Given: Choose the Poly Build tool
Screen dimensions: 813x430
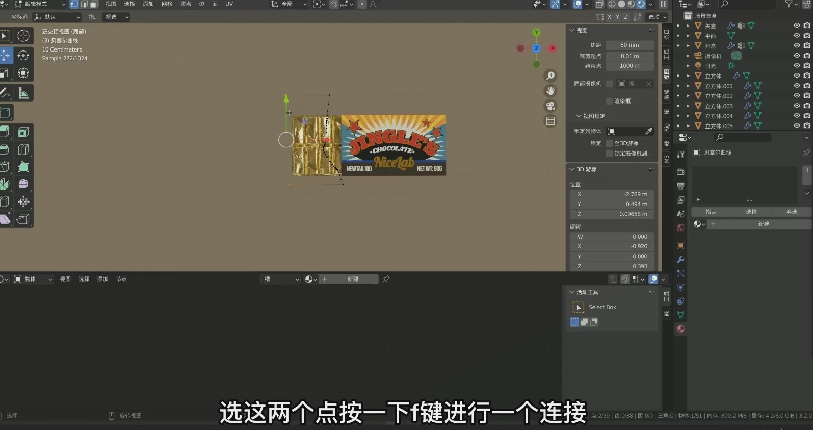Looking at the screenshot, I should pos(23,167).
